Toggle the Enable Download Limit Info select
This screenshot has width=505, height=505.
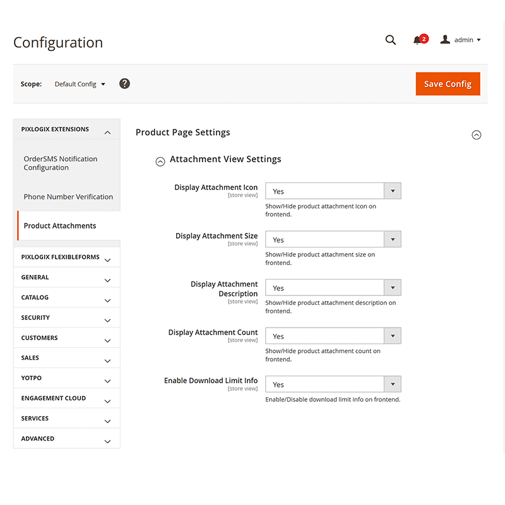coord(333,384)
